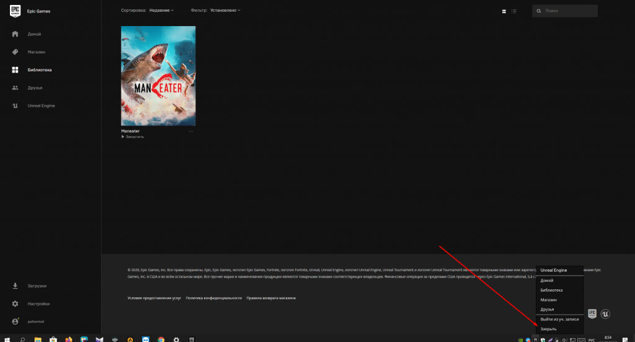Click the Epic Games logo in the sidebar
The height and width of the screenshot is (342, 635).
[x=15, y=11]
